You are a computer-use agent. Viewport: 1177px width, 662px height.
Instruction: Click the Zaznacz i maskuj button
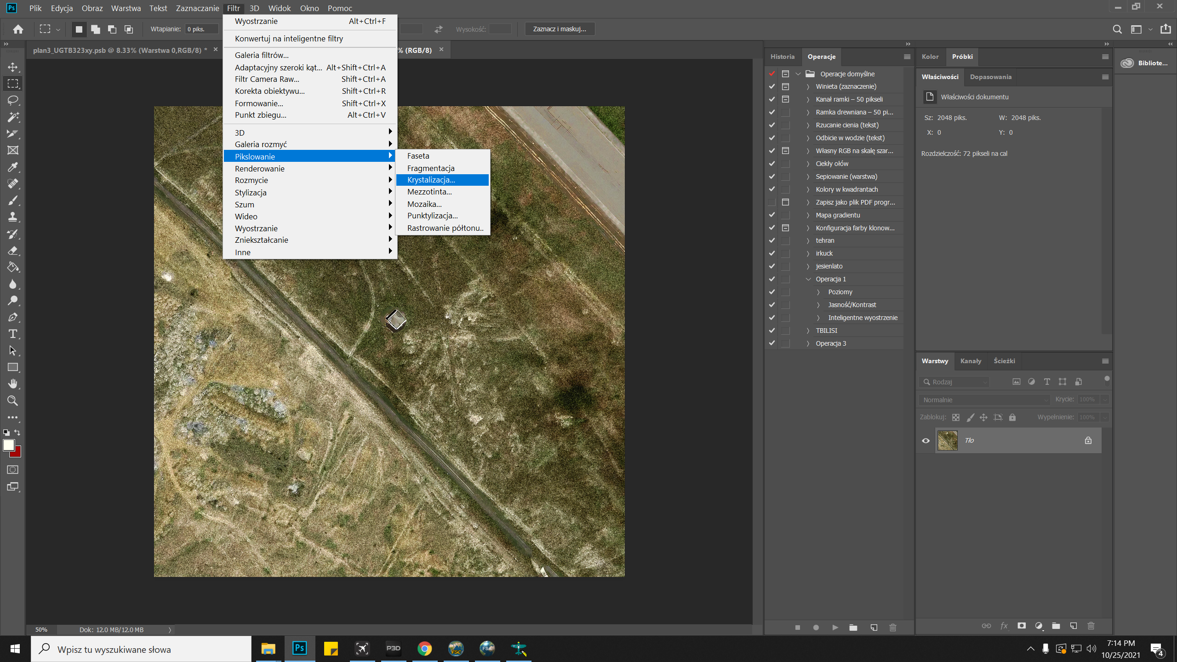[560, 29]
